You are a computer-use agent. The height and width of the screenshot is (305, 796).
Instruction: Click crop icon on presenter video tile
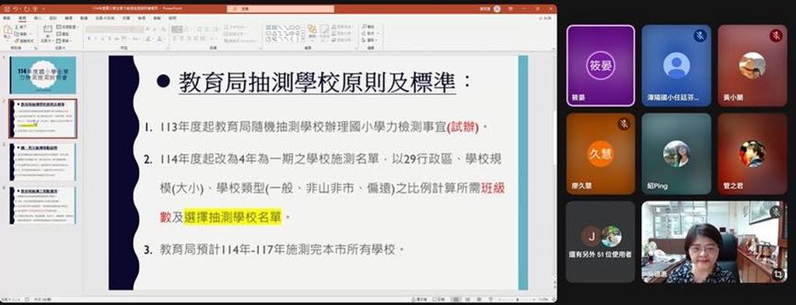[x=777, y=274]
